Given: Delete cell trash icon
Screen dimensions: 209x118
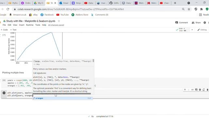Looking at the screenshot, I should [207, 89].
